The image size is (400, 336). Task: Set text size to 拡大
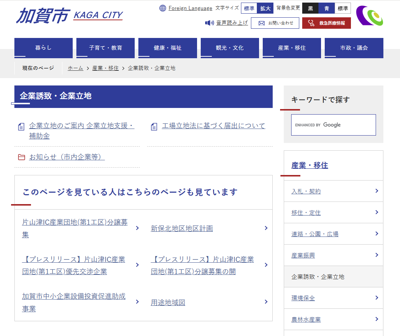265,8
